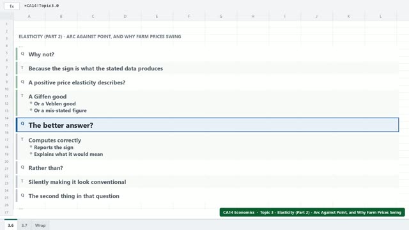
Task: Switch to the 3.7 sheet tab
Action: click(24, 225)
